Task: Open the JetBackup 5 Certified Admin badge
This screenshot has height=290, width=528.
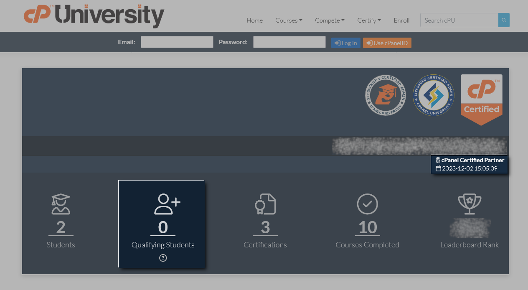Action: (x=386, y=95)
